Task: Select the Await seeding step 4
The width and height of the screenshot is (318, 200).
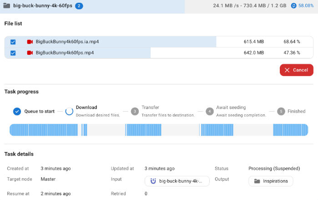Action: pos(209,111)
